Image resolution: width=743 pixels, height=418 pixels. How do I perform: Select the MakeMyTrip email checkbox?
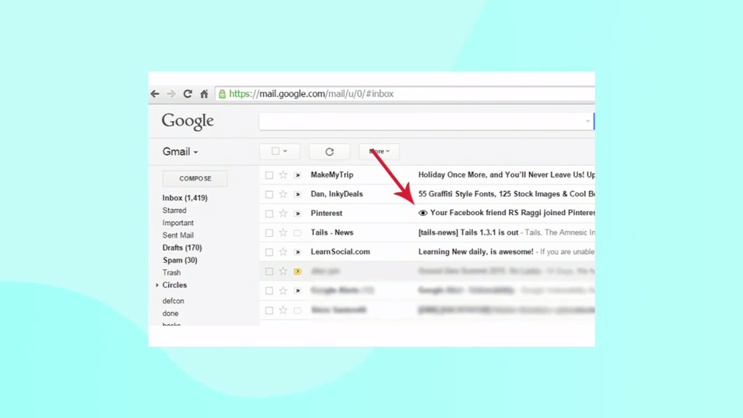click(x=269, y=174)
